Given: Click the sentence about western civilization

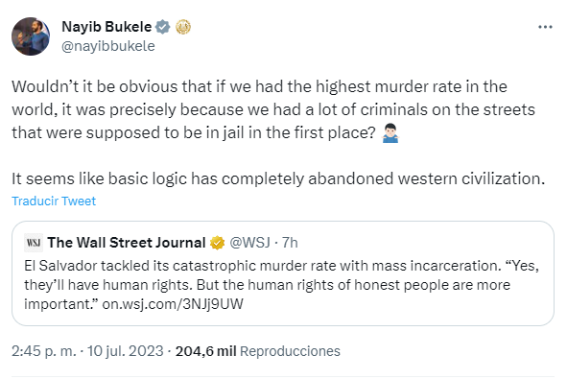Looking at the screenshot, I should (x=278, y=178).
